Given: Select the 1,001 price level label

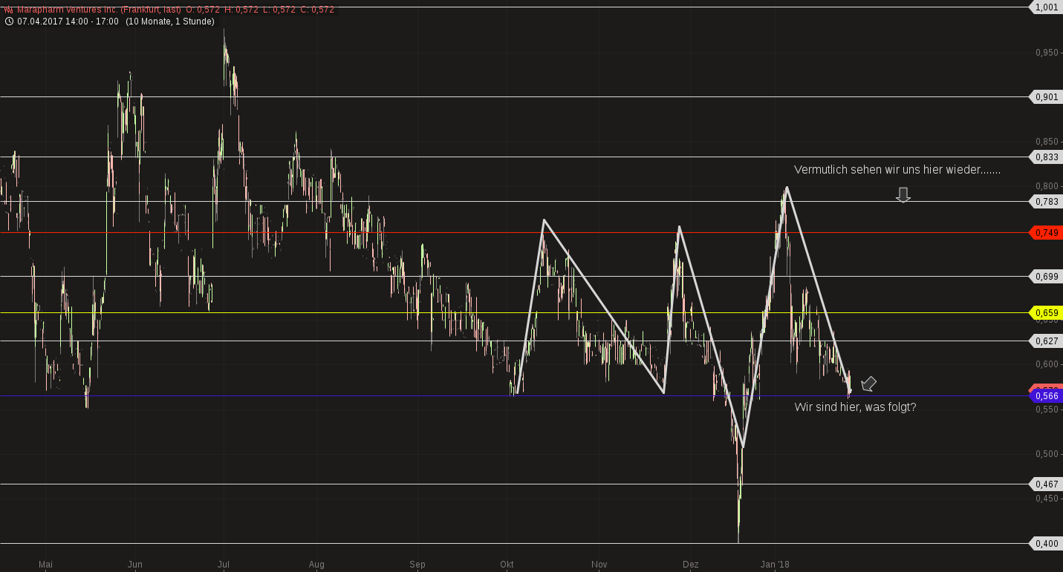Looking at the screenshot, I should click(x=1046, y=7).
